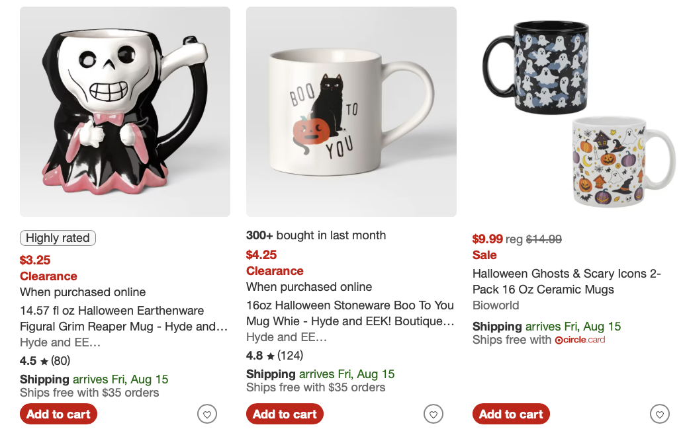The height and width of the screenshot is (431, 683).
Task: View the 80 reviews for Grim Reaper Mug
Action: [x=60, y=361]
